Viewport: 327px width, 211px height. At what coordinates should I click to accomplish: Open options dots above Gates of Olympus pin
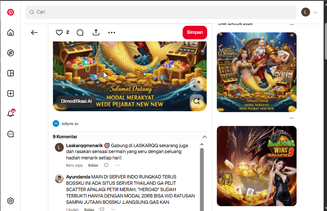tap(292, 25)
